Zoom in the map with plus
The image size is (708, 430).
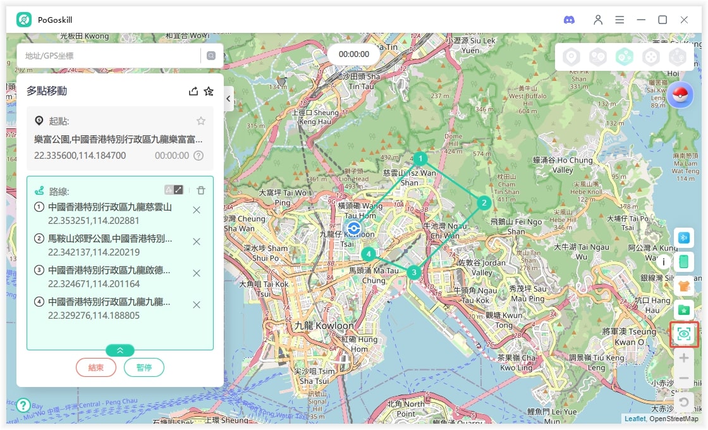(683, 358)
